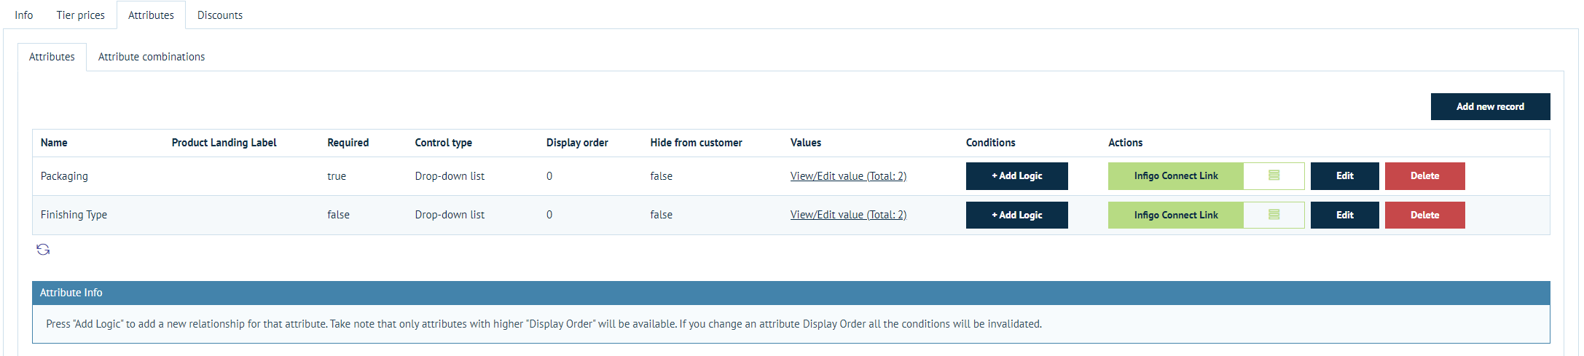Open View/Edit value link for Packaging
Screen dimensions: 1584x356
[x=848, y=176]
